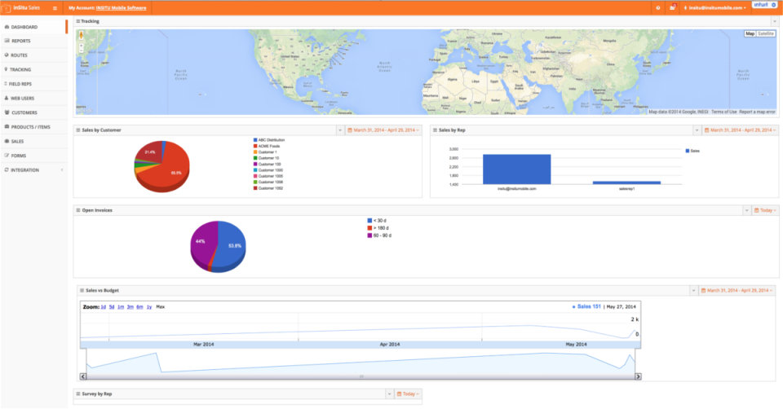The width and height of the screenshot is (783, 409).
Task: Open the insitu@insitumobile.com account dropdown
Action: pyautogui.click(x=715, y=8)
